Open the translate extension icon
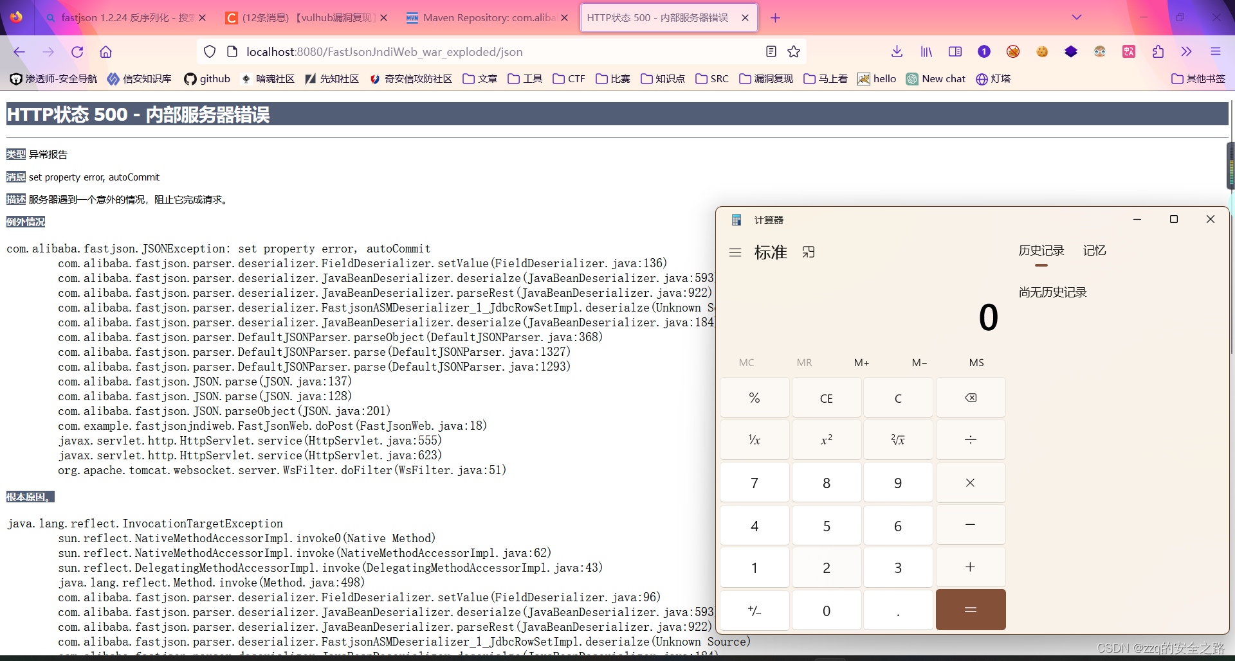 1129,52
